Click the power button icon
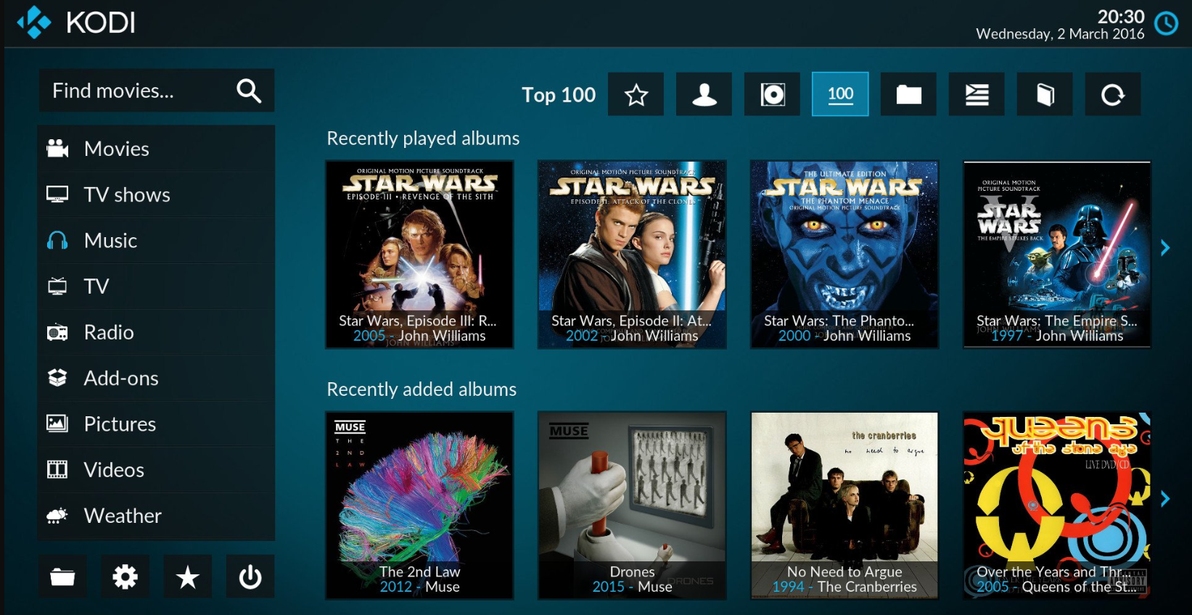Screen dimensions: 1192x615 (x=250, y=577)
